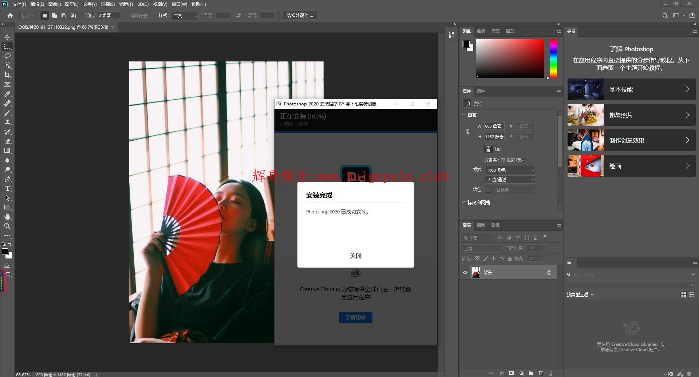Screen dimensions: 699x377
Task: Select the Clone Stamp tool
Action: 7,122
